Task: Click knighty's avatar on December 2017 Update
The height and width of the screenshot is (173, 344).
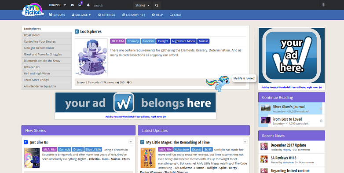Action: 264,147
